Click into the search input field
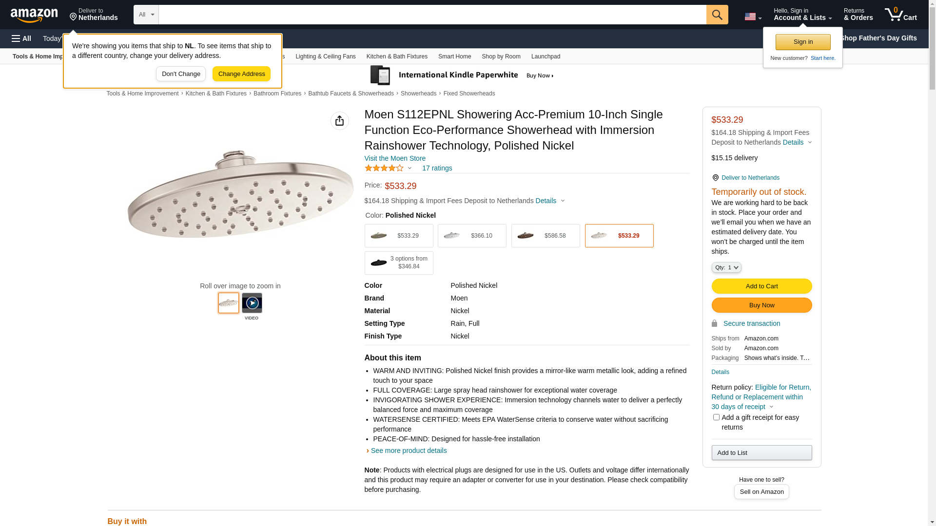The image size is (936, 526). [x=432, y=15]
